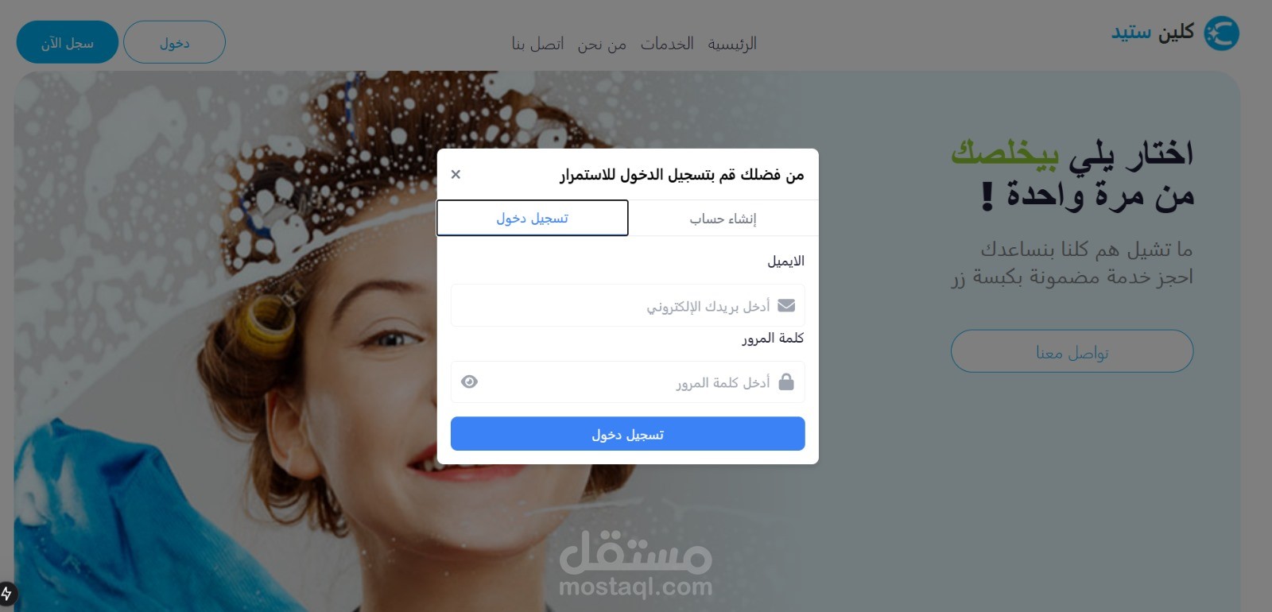1272x612 pixels.
Task: Select the تسجيل دخول tab
Action: point(533,218)
